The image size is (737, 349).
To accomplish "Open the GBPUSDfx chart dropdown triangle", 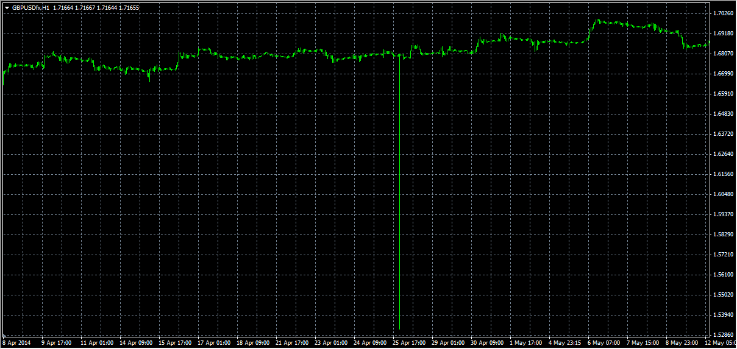I will tap(6, 7).
